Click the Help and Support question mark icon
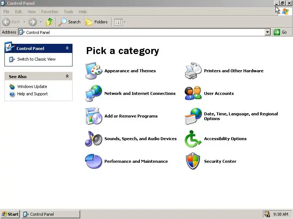 tap(12, 94)
